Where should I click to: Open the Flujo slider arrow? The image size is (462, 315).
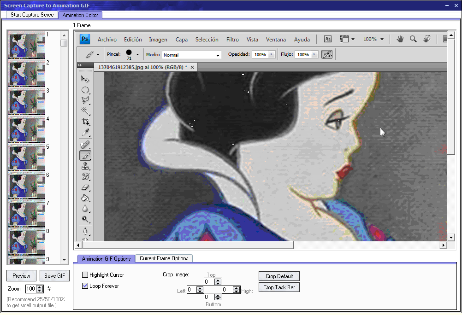click(x=314, y=54)
